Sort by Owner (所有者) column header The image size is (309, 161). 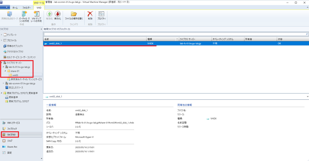coord(260,39)
